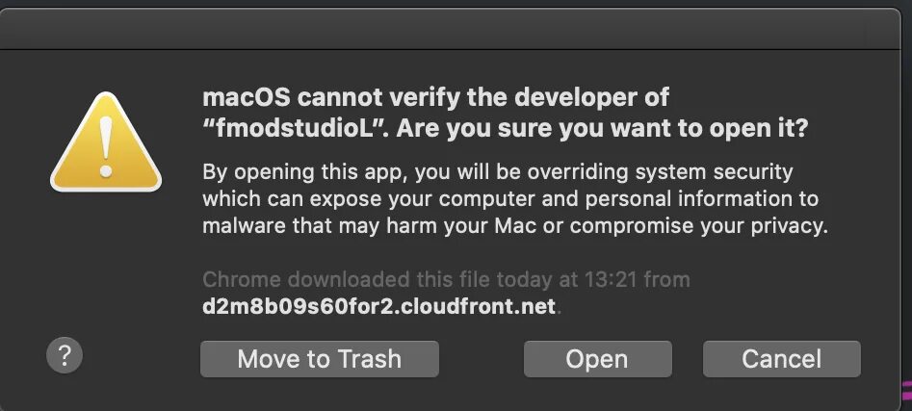
Task: Cancel the developer verification dialog
Action: [x=781, y=359]
